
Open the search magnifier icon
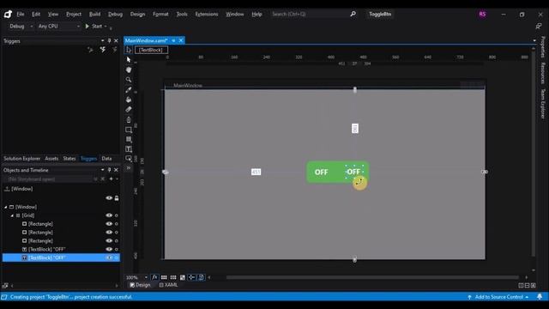(x=353, y=14)
